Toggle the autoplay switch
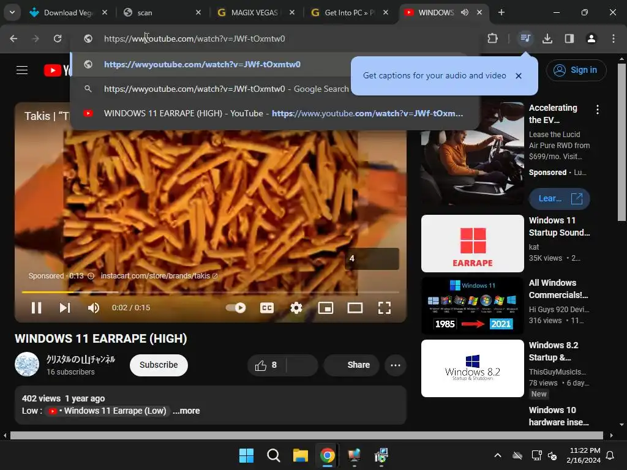Screen dimensions: 627x470 coord(236,308)
